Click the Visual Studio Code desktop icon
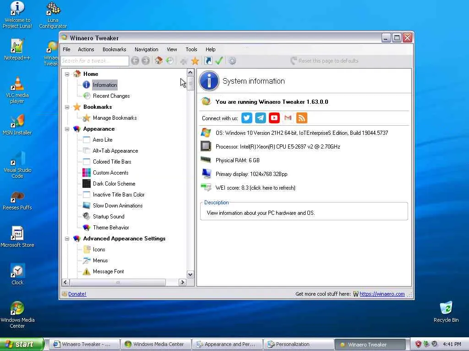The width and height of the screenshot is (469, 351). 17,165
